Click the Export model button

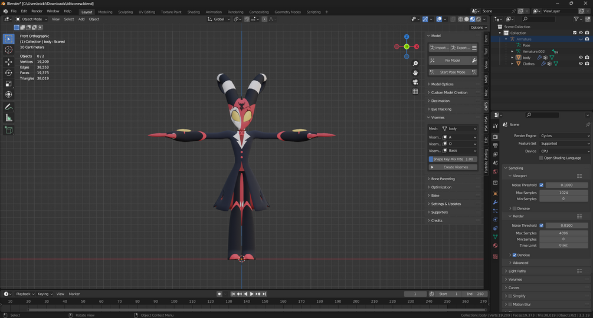[x=460, y=48]
